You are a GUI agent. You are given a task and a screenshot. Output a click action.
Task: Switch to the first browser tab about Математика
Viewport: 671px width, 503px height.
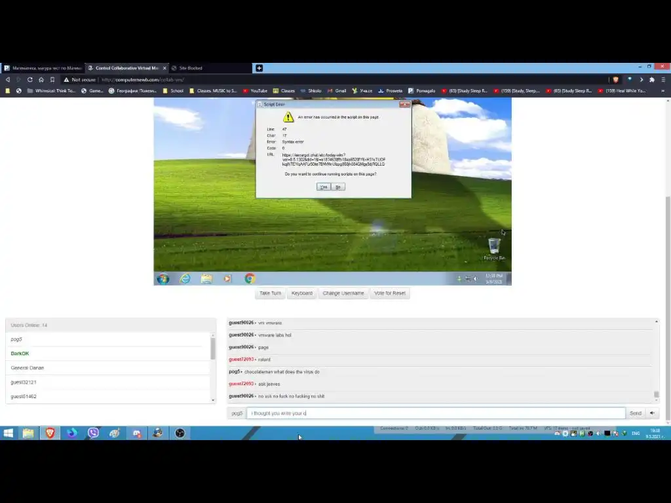coord(42,68)
